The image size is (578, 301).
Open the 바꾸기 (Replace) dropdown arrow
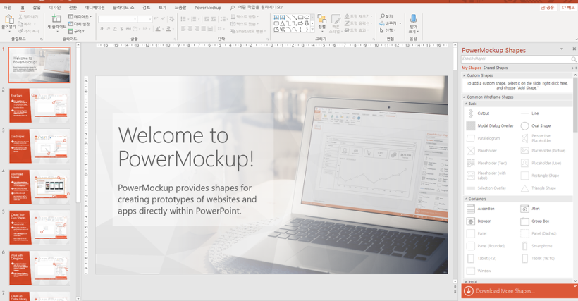point(400,23)
